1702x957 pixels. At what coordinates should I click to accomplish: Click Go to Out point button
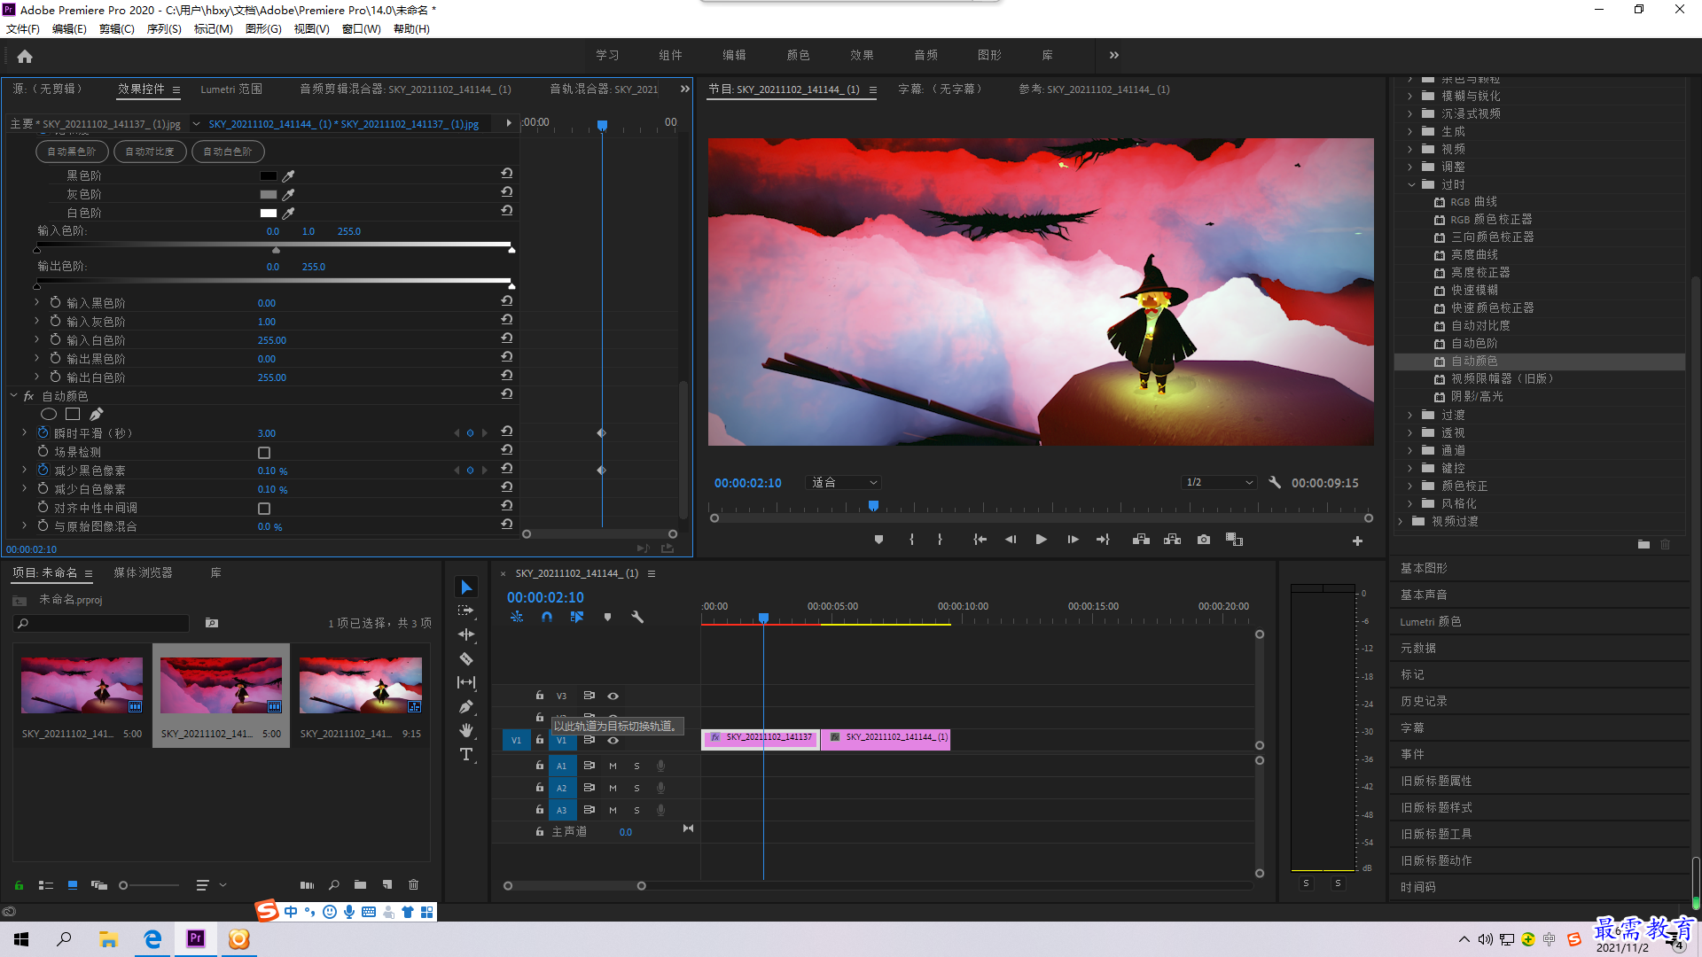click(1103, 540)
